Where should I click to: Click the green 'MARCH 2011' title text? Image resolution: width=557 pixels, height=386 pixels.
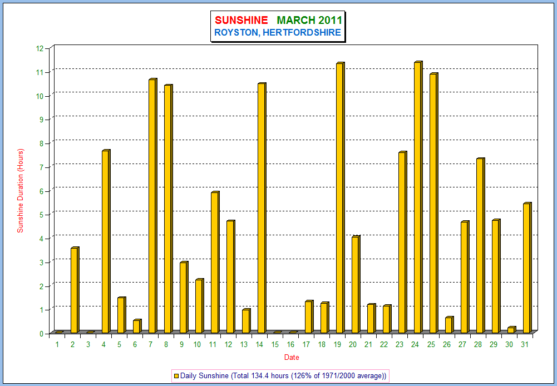[x=309, y=20]
